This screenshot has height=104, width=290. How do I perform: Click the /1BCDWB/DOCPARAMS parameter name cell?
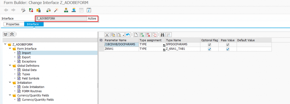[121, 45]
